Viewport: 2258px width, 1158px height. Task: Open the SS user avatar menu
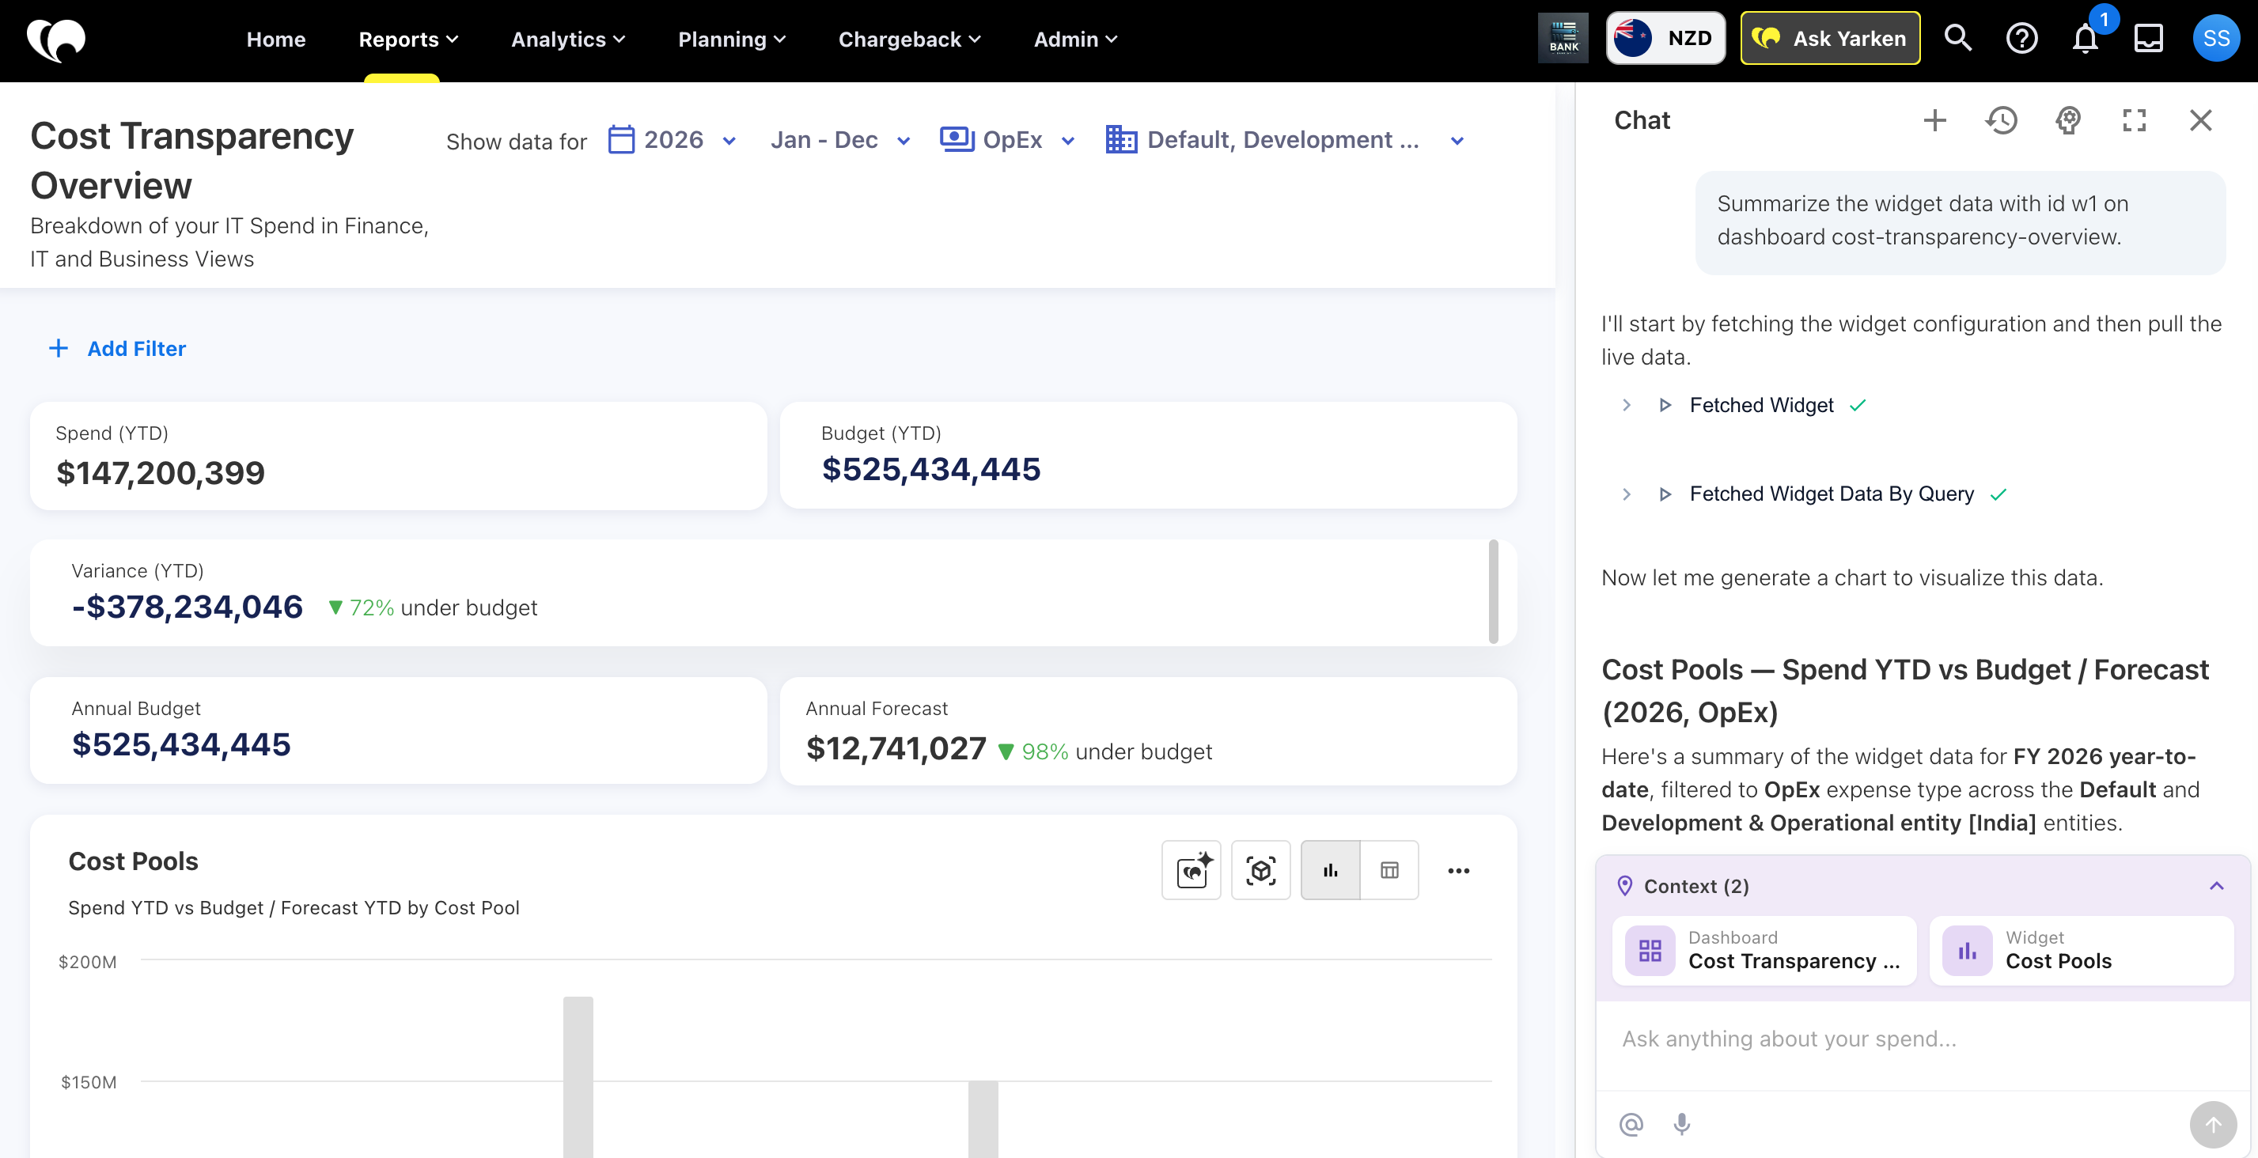2216,39
